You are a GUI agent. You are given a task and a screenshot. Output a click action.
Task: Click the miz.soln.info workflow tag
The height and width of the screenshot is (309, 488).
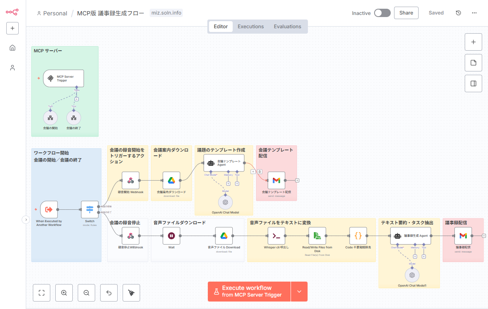166,13
